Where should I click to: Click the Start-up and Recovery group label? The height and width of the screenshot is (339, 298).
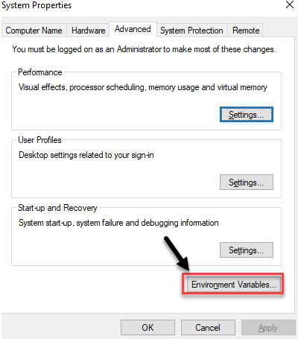click(57, 208)
